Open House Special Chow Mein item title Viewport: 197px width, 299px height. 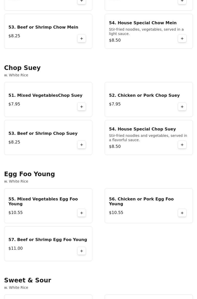pos(143,23)
